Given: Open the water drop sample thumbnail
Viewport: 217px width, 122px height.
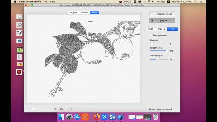Looking at the screenshot, I should pos(19,17).
